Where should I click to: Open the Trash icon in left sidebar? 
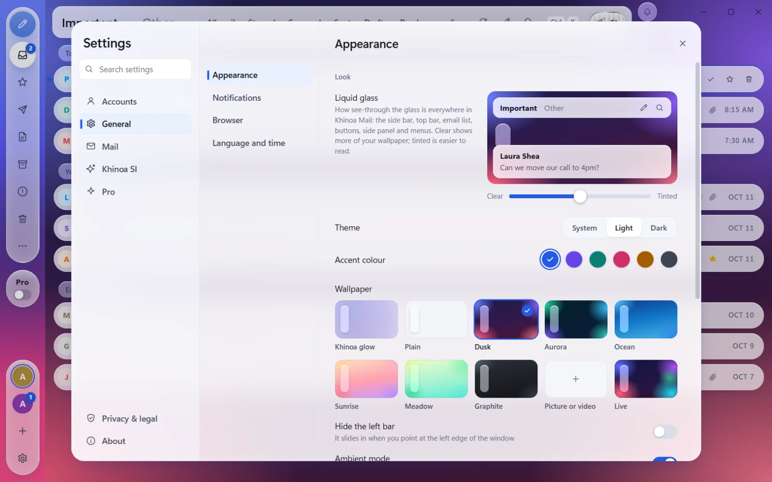23,219
